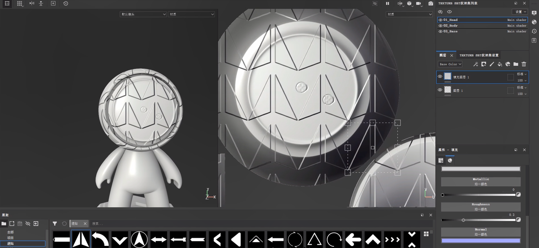The width and height of the screenshot is (539, 248).
Task: Hide the 02_Body texture set
Action: coord(440,26)
